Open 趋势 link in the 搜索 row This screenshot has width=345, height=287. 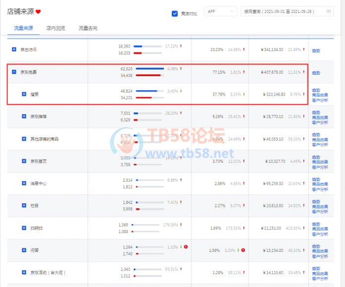(316, 90)
